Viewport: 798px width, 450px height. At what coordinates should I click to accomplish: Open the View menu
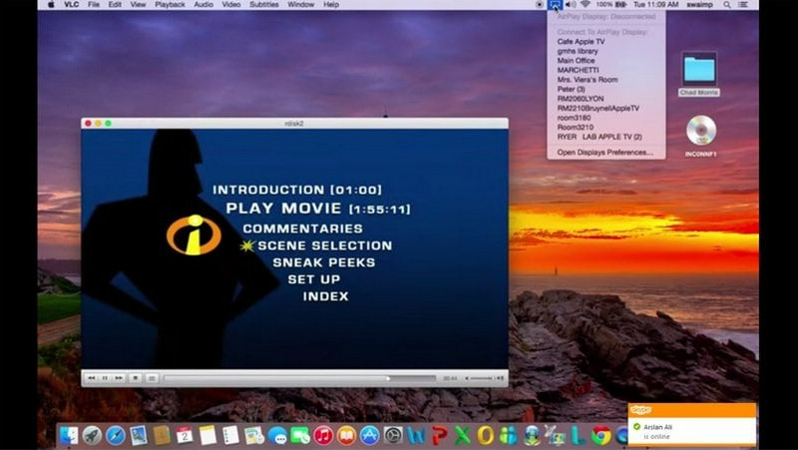tap(138, 5)
